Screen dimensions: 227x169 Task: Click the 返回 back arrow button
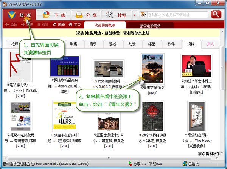point(11,25)
